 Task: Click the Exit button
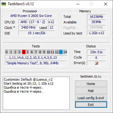point(91,105)
